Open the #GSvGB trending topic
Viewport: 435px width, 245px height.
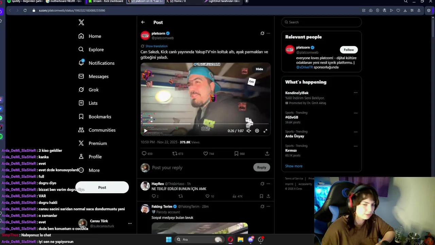click(x=292, y=117)
